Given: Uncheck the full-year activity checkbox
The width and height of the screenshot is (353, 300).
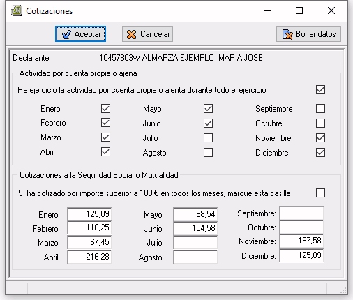Looking at the screenshot, I should point(320,90).
